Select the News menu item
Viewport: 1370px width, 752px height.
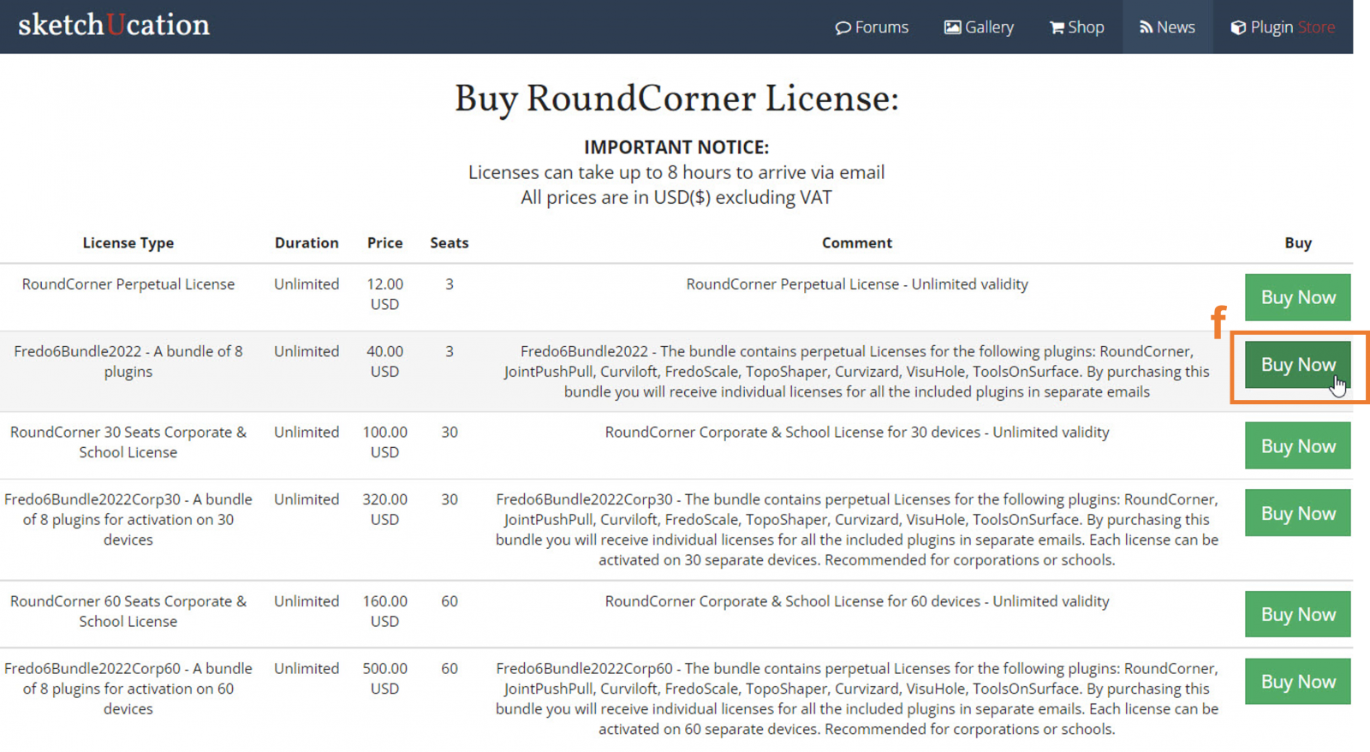click(x=1167, y=27)
